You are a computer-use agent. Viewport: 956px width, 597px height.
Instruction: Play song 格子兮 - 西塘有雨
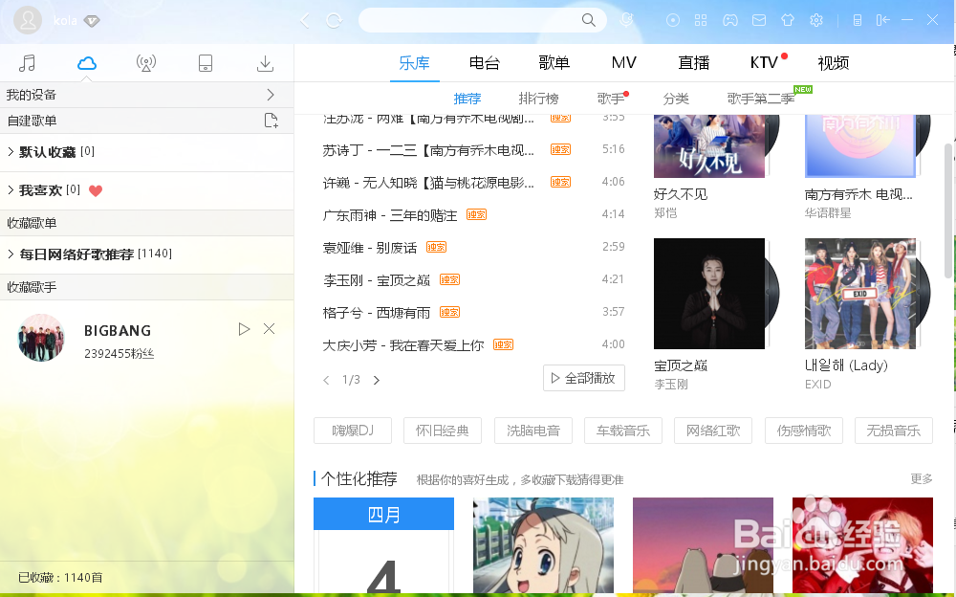pyautogui.click(x=377, y=313)
